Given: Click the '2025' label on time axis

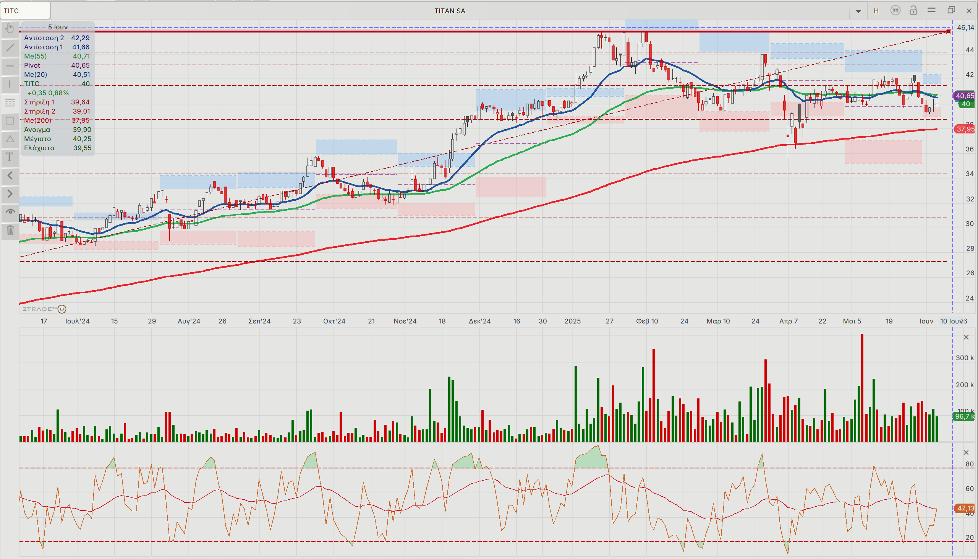Looking at the screenshot, I should click(572, 321).
